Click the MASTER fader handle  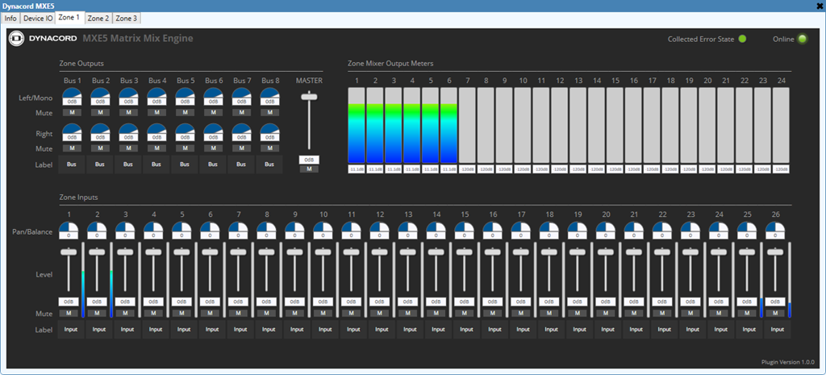[x=309, y=97]
